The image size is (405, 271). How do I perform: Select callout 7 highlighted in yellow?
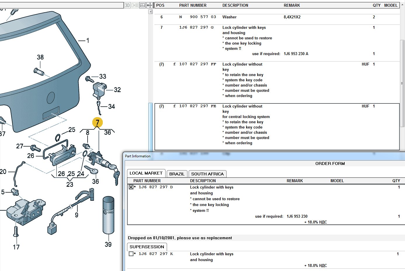tap(98, 123)
